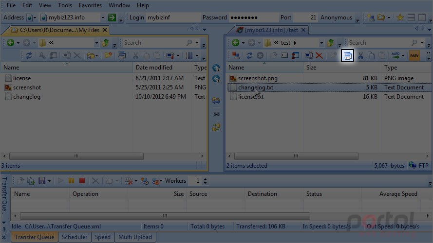Click the green Connect arrow next to address
The image size is (433, 243).
pos(112,17)
